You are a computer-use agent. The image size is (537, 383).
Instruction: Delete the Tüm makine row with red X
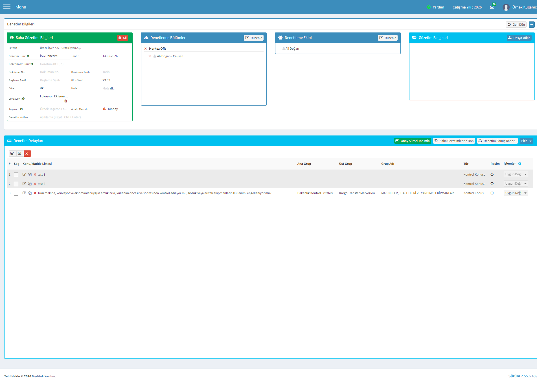35,193
